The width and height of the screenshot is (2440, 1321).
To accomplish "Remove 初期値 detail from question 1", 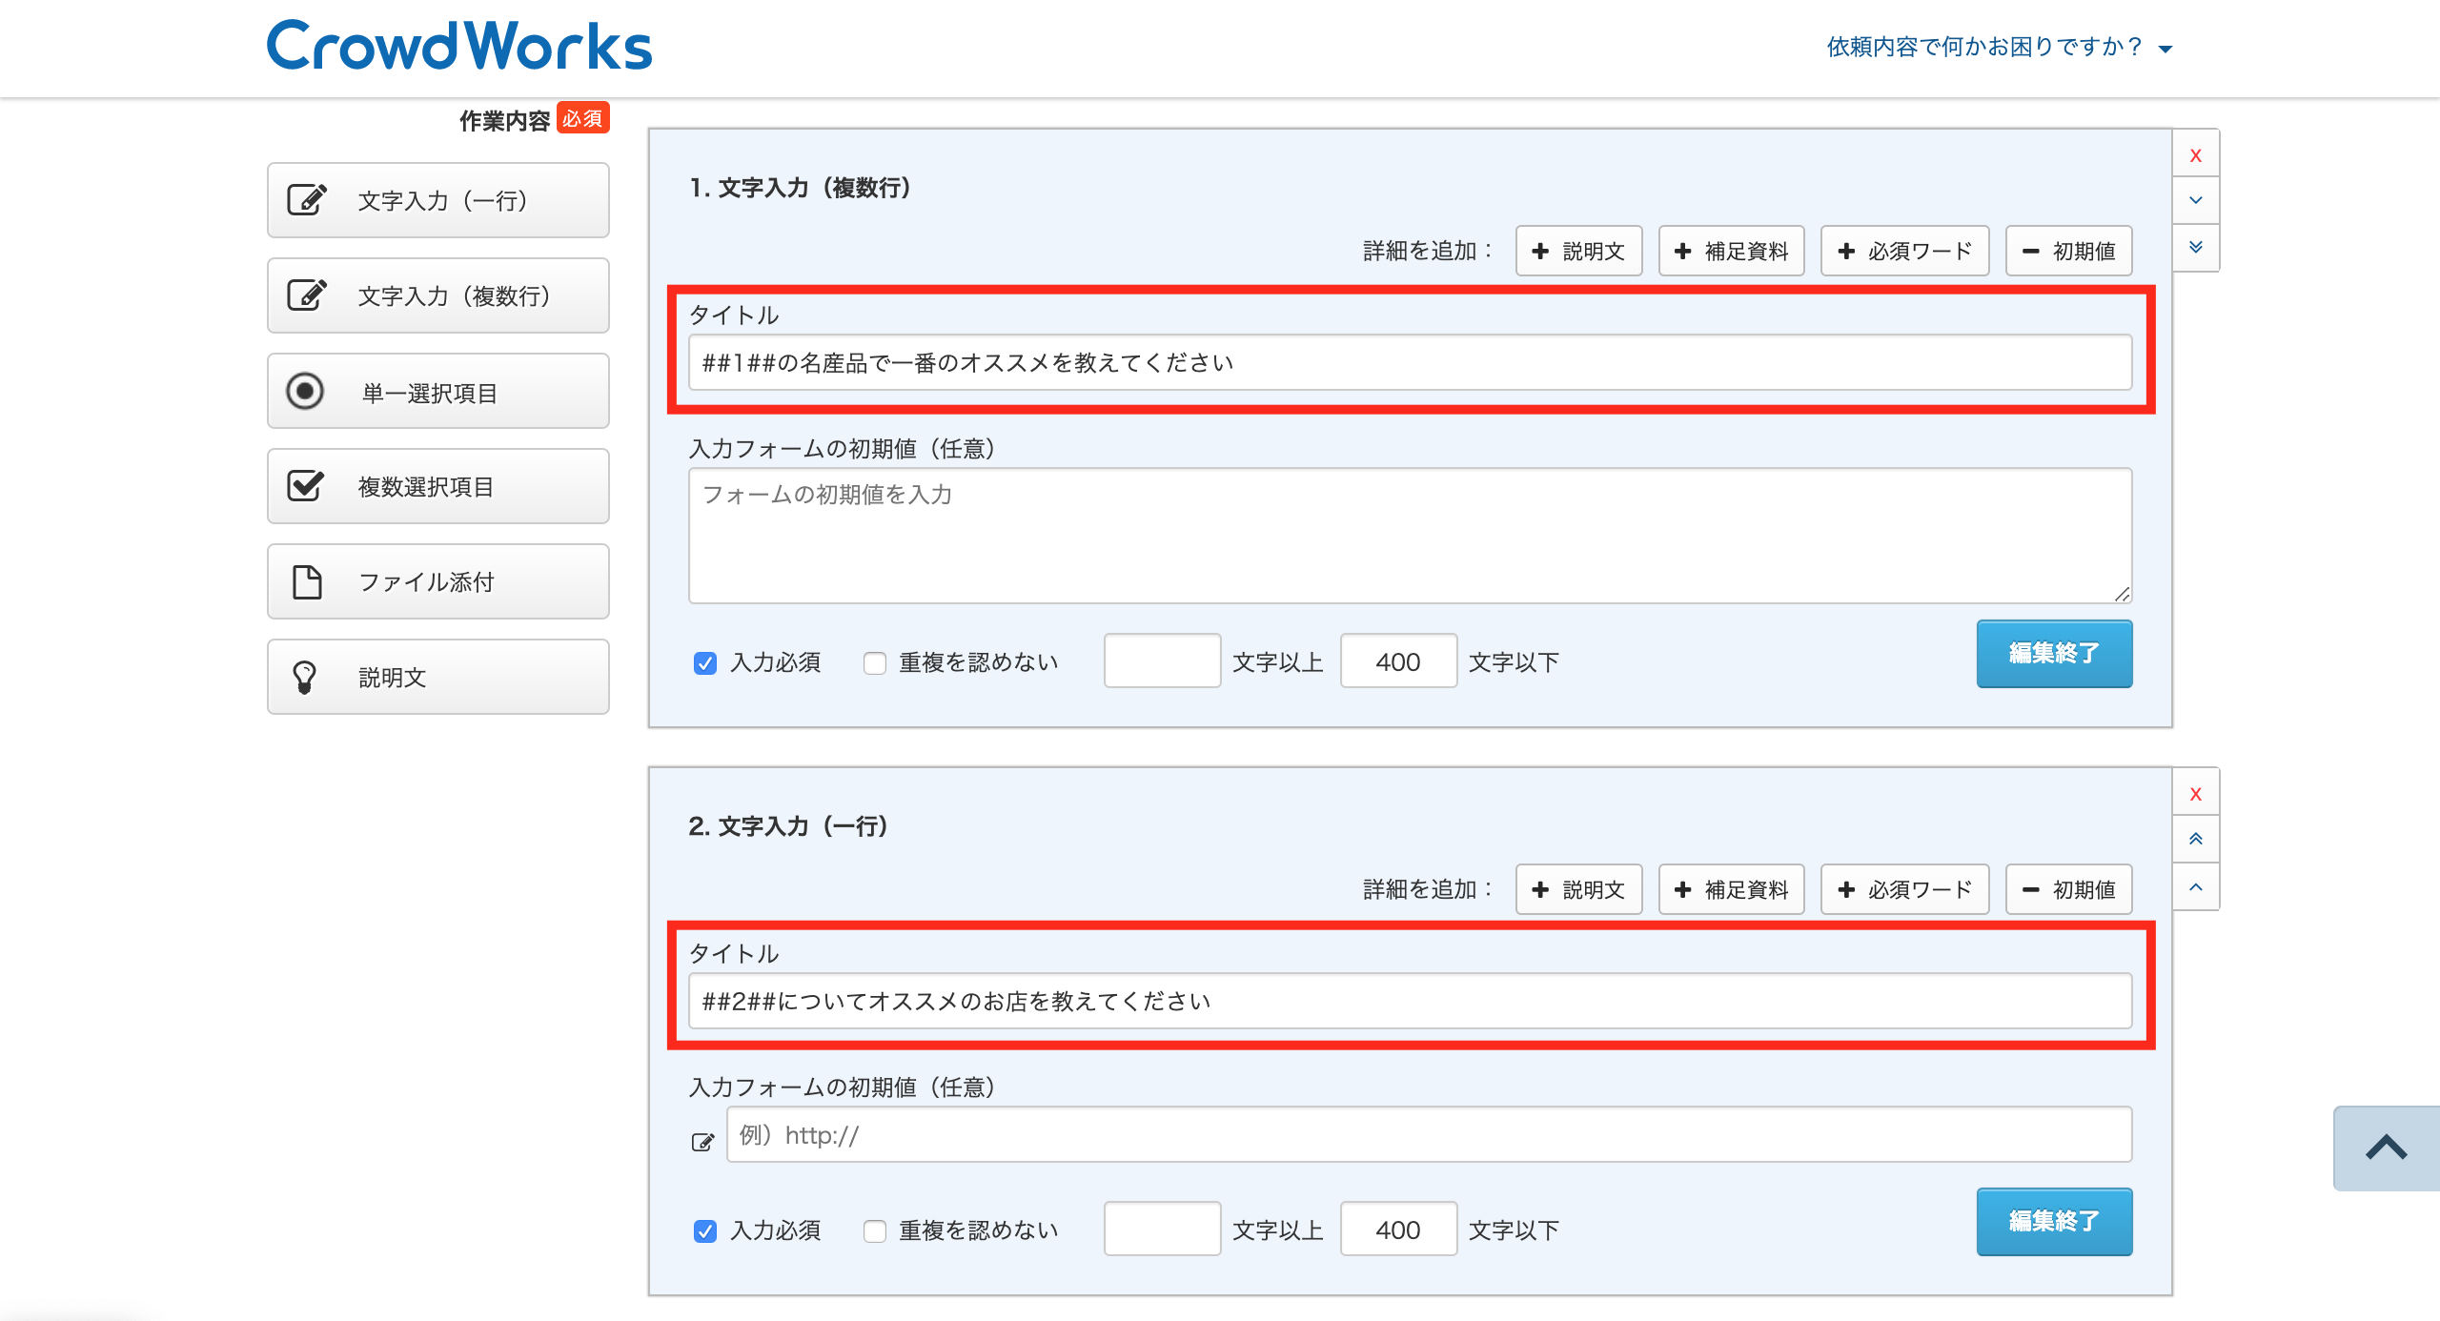I will coord(2068,252).
